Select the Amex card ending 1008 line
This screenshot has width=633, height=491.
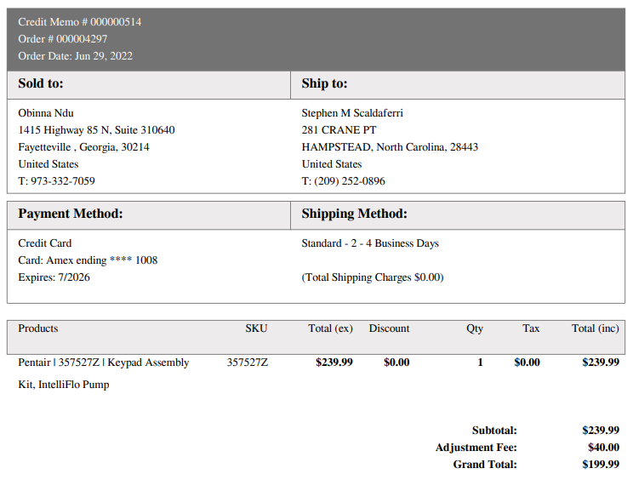[88, 260]
